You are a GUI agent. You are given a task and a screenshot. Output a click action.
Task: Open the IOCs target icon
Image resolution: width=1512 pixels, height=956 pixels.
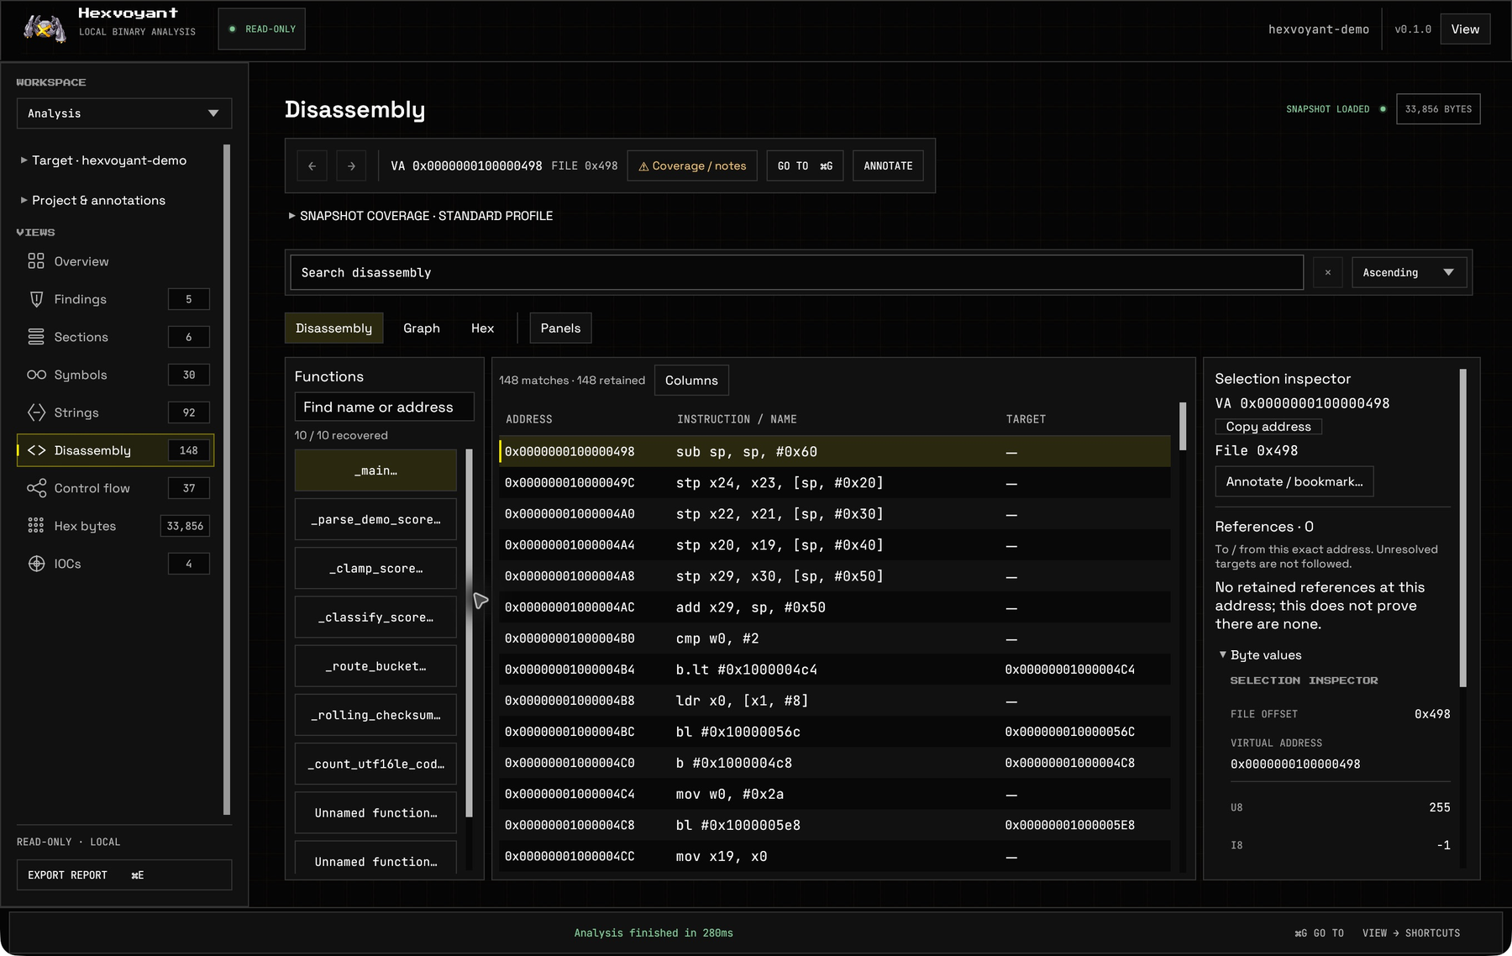36,564
